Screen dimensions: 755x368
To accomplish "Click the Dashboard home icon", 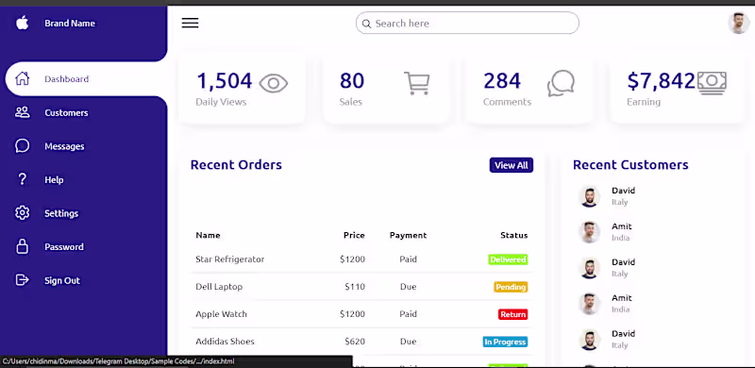I will click(x=22, y=78).
